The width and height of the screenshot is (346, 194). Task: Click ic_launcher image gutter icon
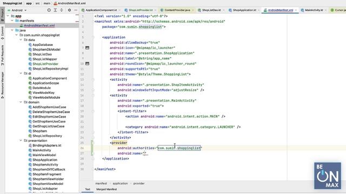point(88,48)
